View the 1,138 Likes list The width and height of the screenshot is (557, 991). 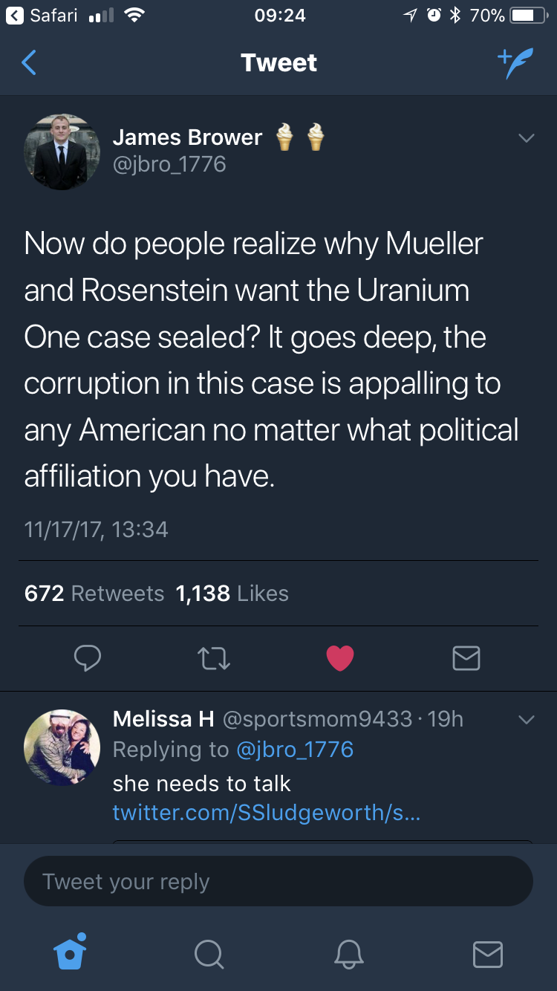pos(232,594)
